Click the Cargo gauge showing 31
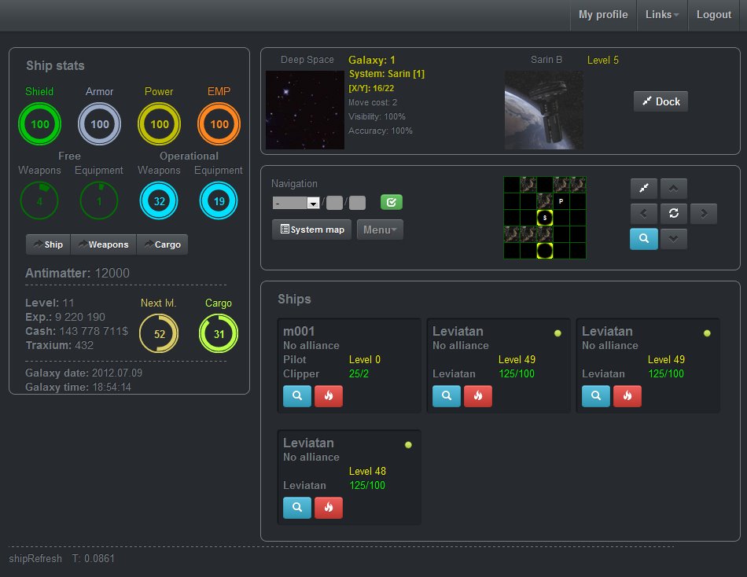747x577 pixels. point(219,334)
